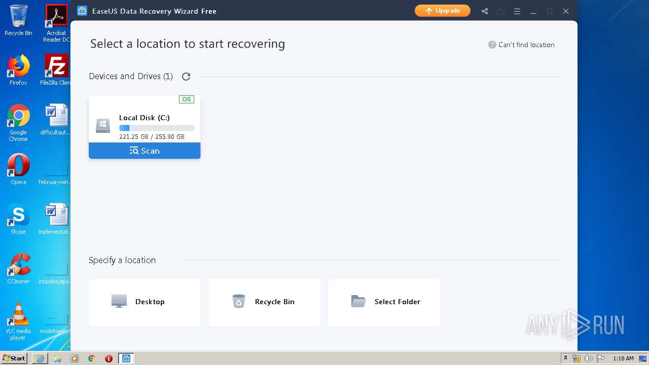Click the EaseUS app logo icon
Screen dimensions: 649x365
(82, 11)
